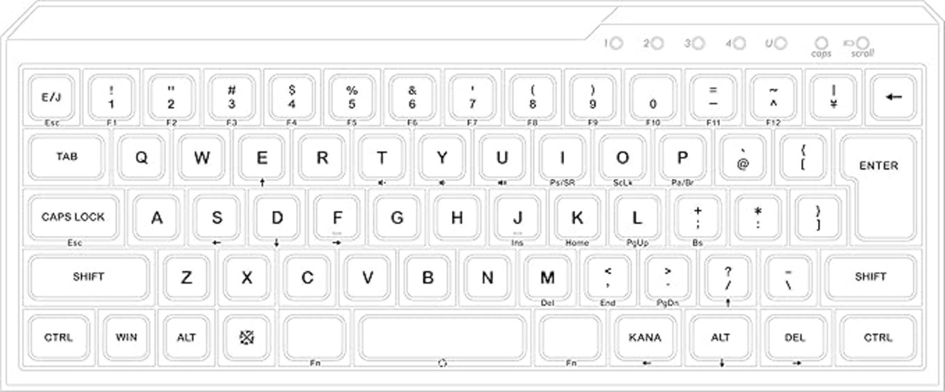Click the WIN key
This screenshot has width=945, height=392.
pyautogui.click(x=126, y=337)
